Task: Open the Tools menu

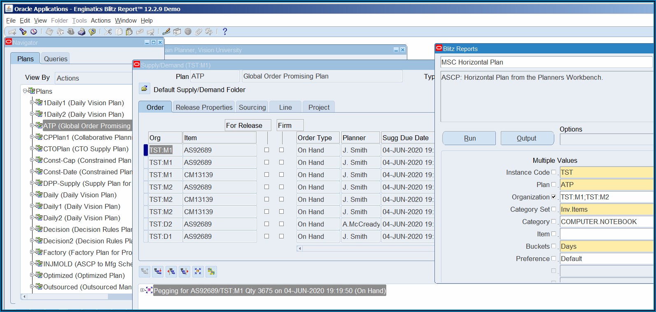Action: coord(79,21)
